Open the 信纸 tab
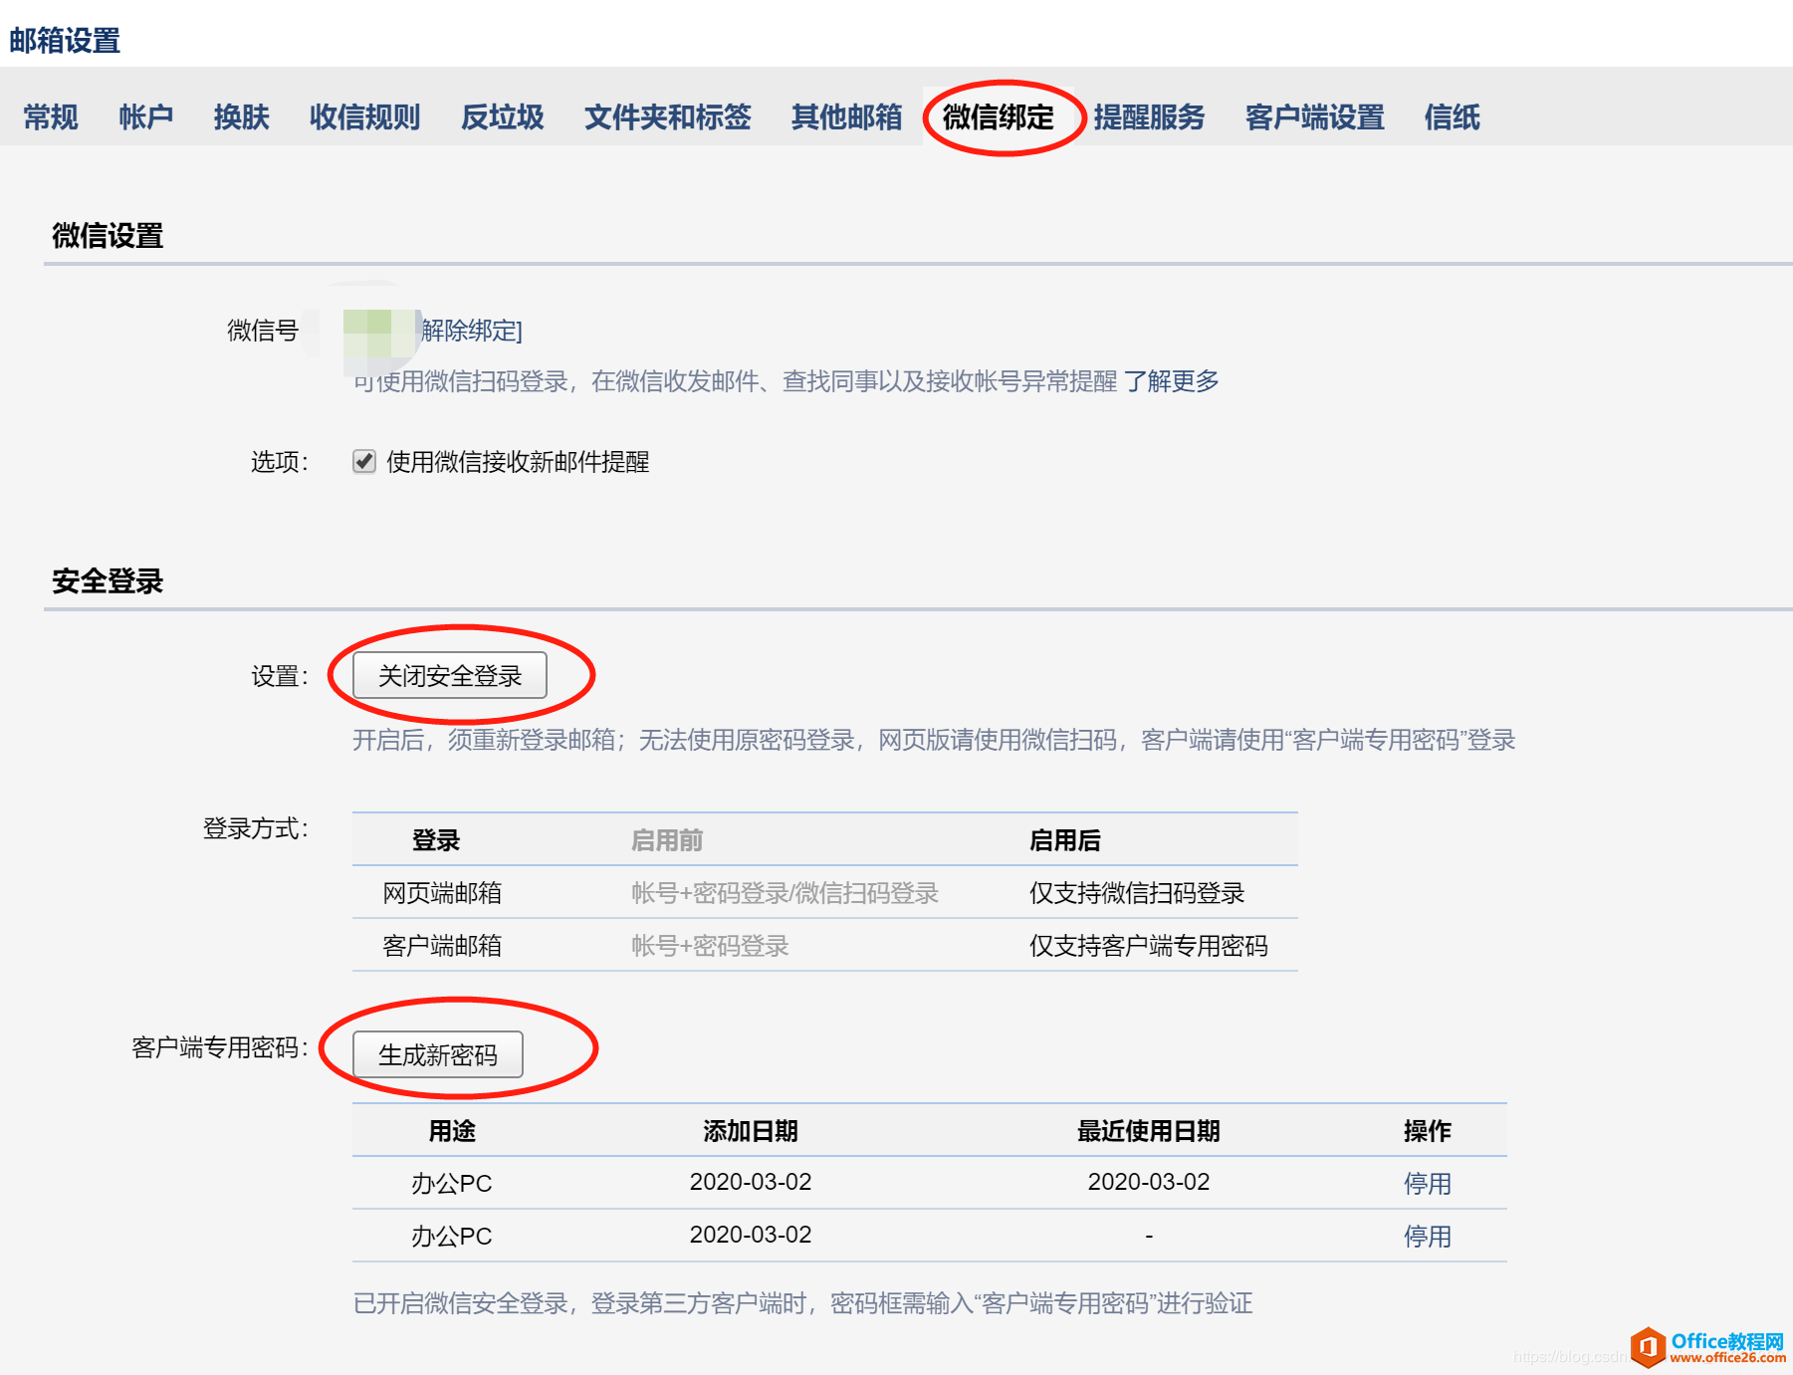 (x=1453, y=117)
